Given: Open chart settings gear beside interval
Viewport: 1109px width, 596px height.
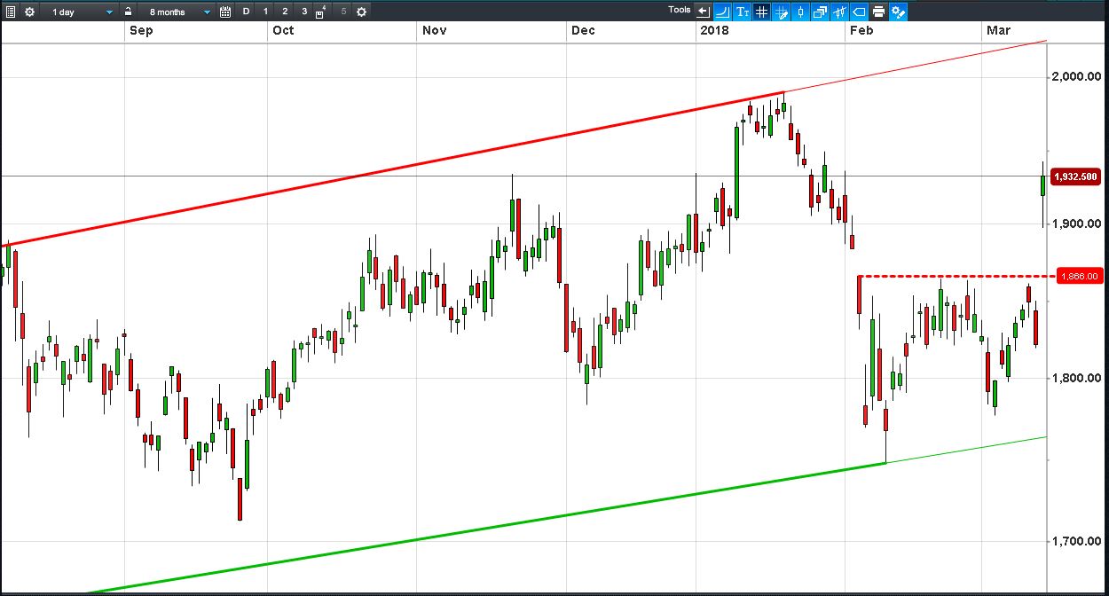Looking at the screenshot, I should click(x=29, y=12).
